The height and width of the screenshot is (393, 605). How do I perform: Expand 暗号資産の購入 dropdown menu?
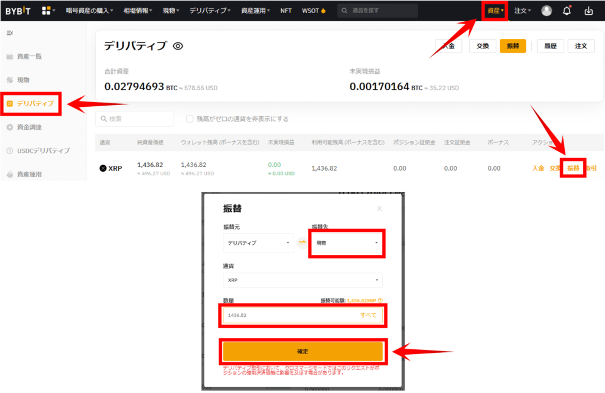(90, 11)
